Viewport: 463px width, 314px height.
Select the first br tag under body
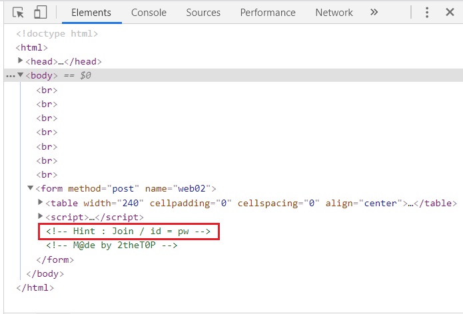[47, 90]
